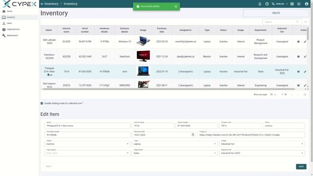Open the apps grid icon
Image resolution: width=313 pixels, height=176 pixels.
tap(299, 4)
